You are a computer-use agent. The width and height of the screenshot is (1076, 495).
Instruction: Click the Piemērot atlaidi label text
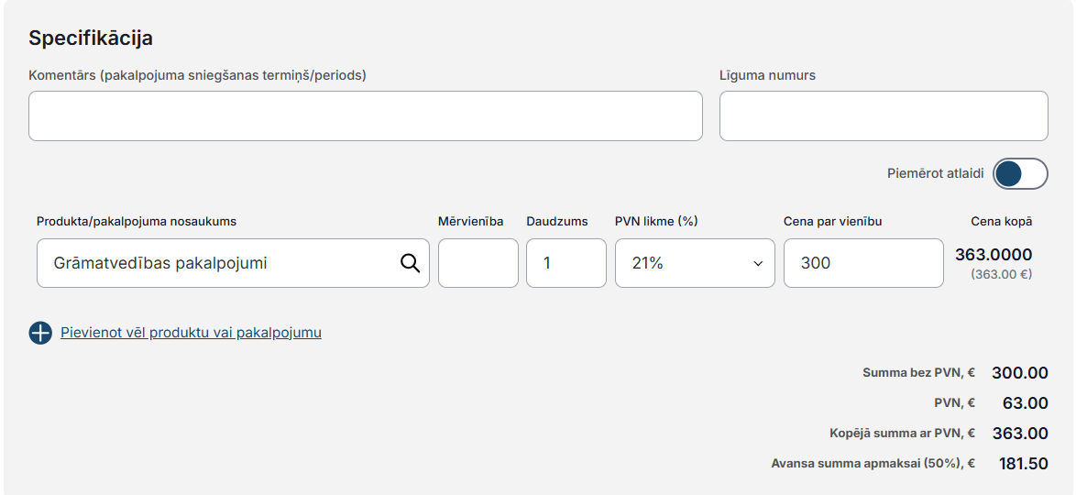click(936, 173)
